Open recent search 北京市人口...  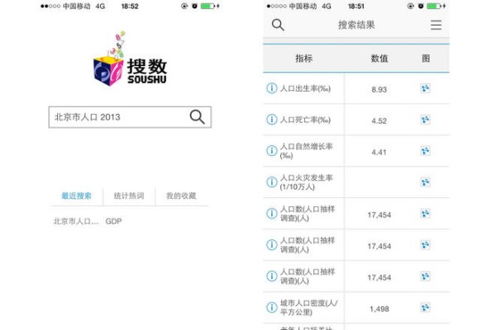[x=76, y=221]
